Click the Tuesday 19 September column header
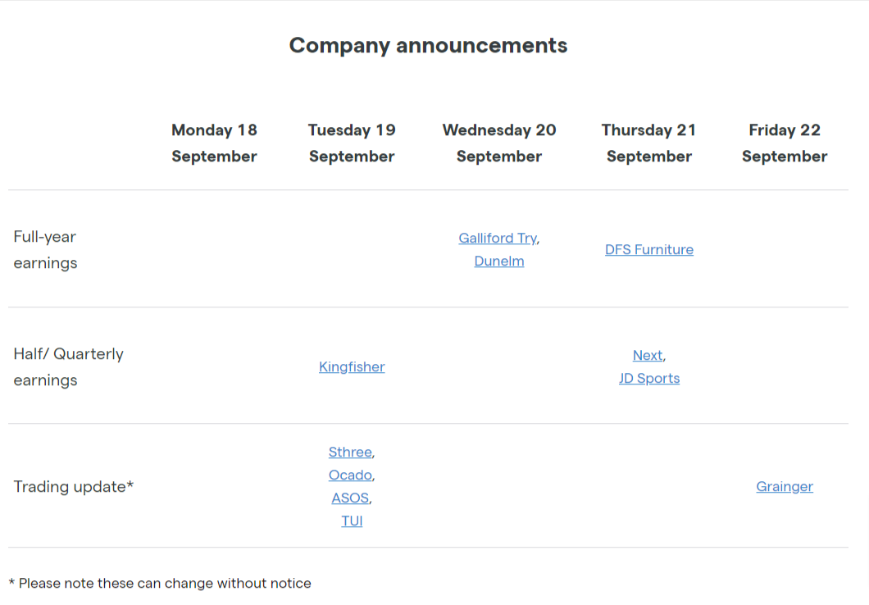The width and height of the screenshot is (869, 605). (352, 143)
